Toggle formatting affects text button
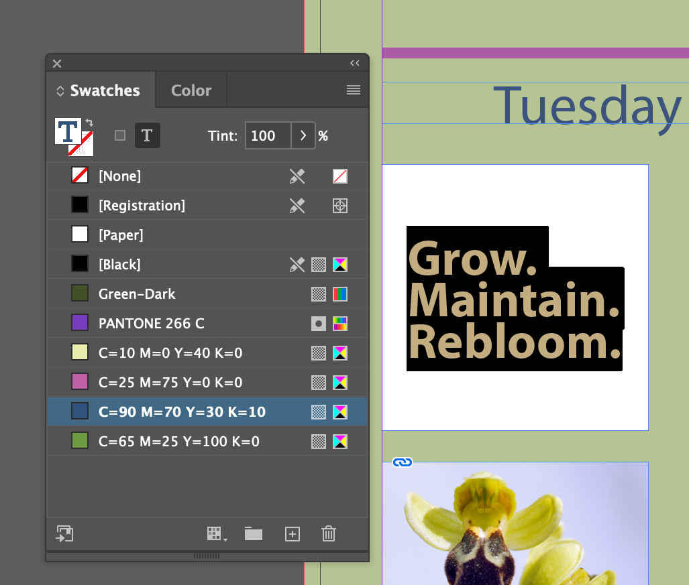Image resolution: width=689 pixels, height=585 pixels. tap(147, 135)
